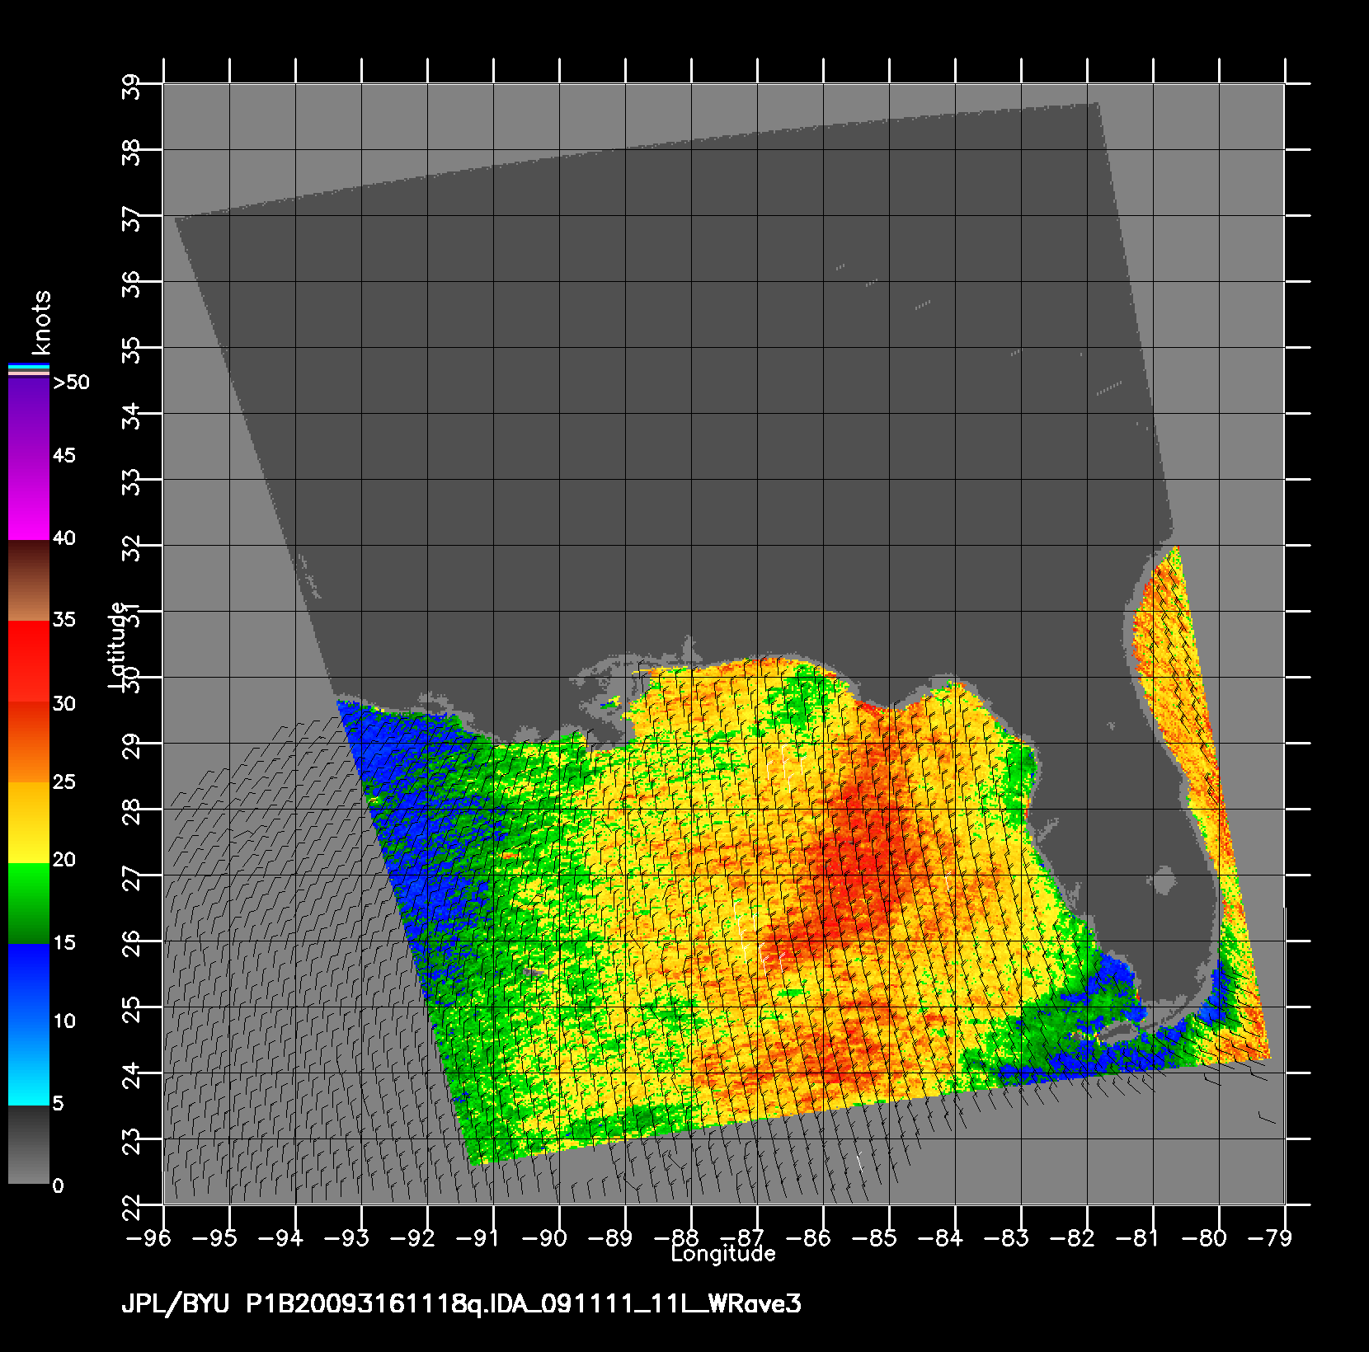Click the '-85' longitude tick label
The width and height of the screenshot is (1369, 1352).
click(876, 1238)
